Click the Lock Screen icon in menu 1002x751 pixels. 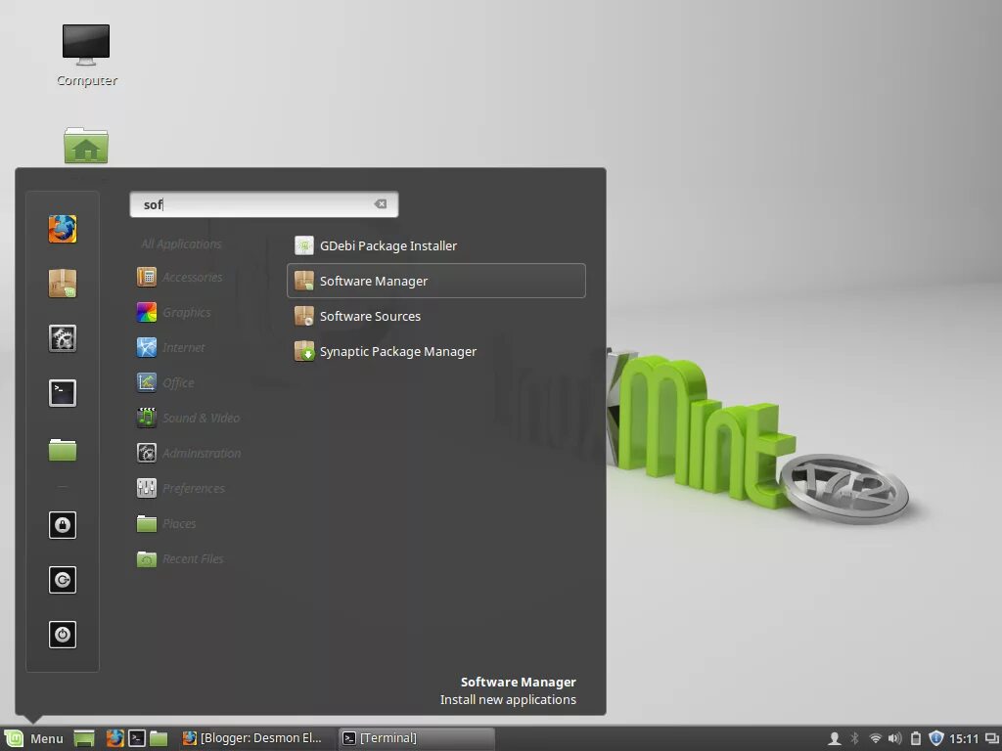63,525
